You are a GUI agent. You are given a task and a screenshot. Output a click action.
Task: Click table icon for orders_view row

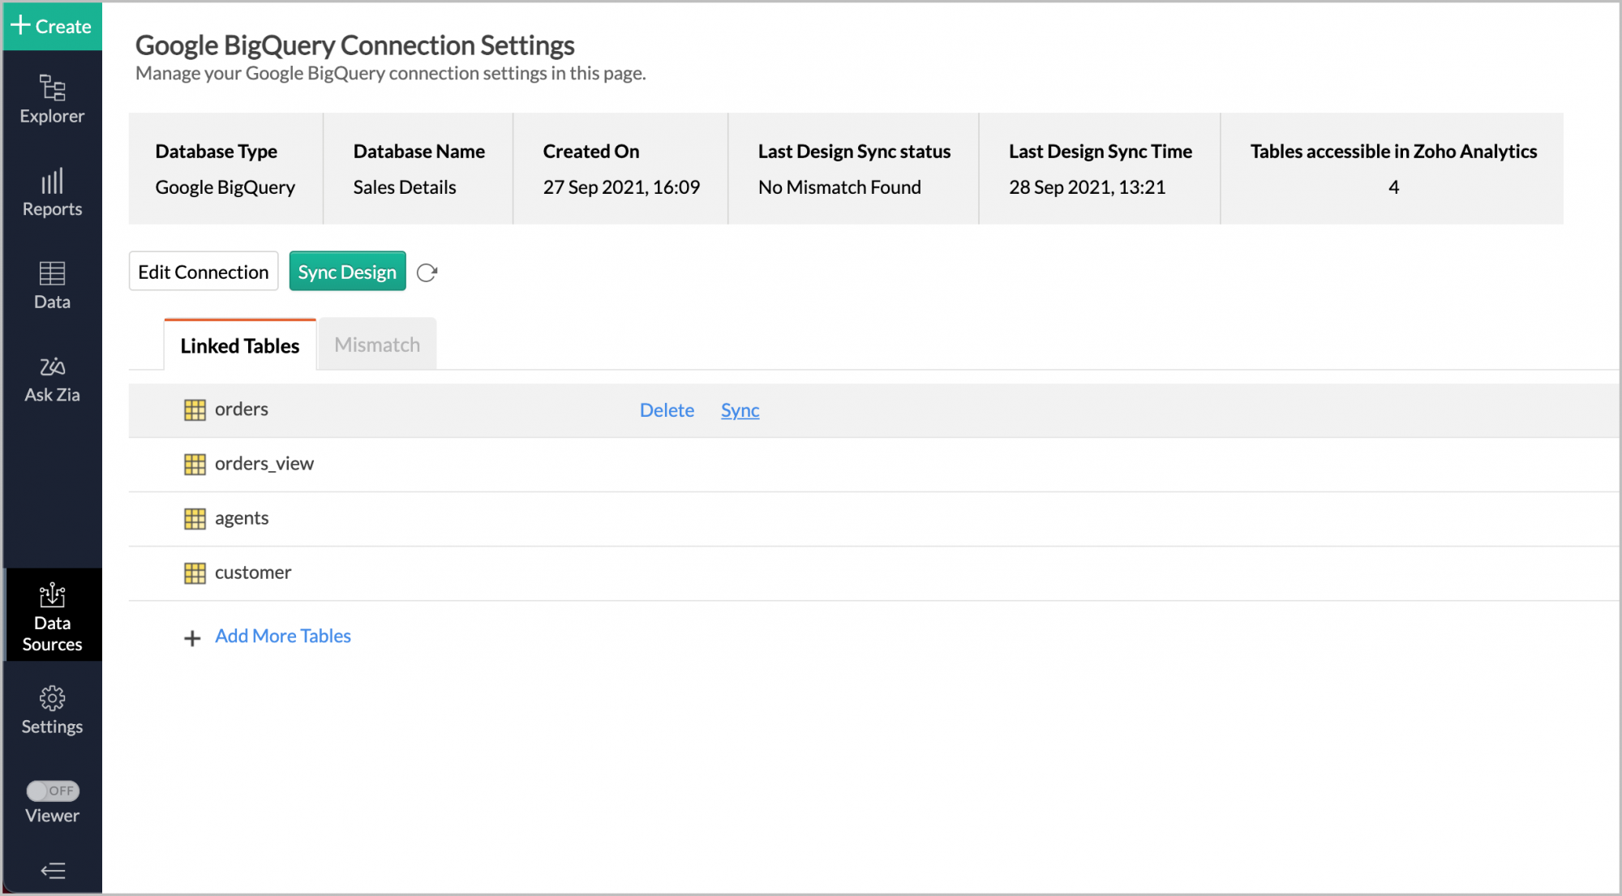[x=195, y=465]
